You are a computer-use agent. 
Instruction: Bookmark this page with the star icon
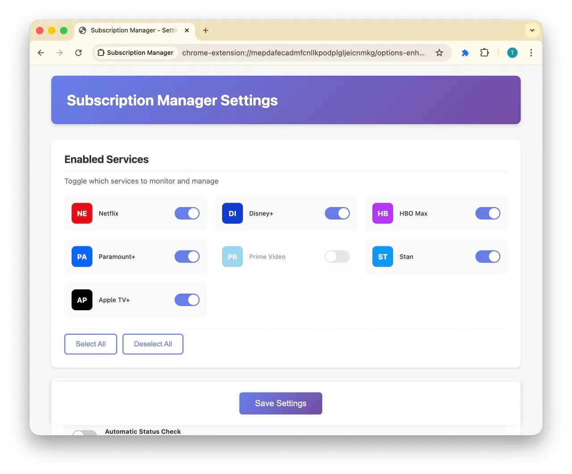tap(439, 53)
